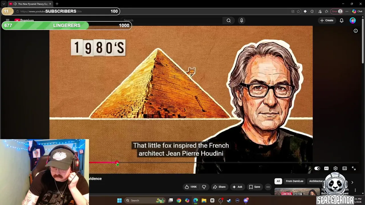
Task: Toggle closed captions on the video
Action: tap(326, 169)
